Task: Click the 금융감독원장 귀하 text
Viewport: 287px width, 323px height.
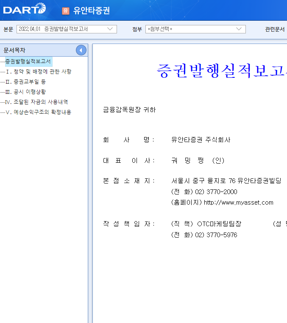Action: pos(129,109)
